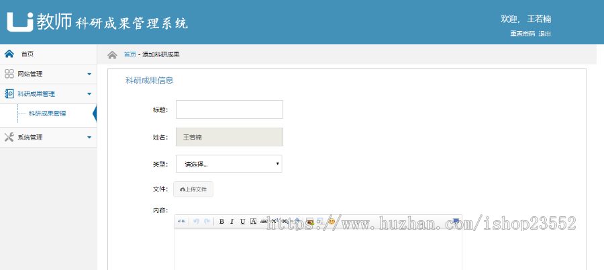604x270 pixels.
Task: Click the 重置密码 link
Action: click(522, 34)
